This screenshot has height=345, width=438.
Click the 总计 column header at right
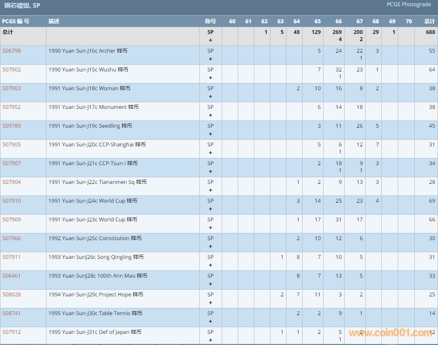[x=430, y=21]
